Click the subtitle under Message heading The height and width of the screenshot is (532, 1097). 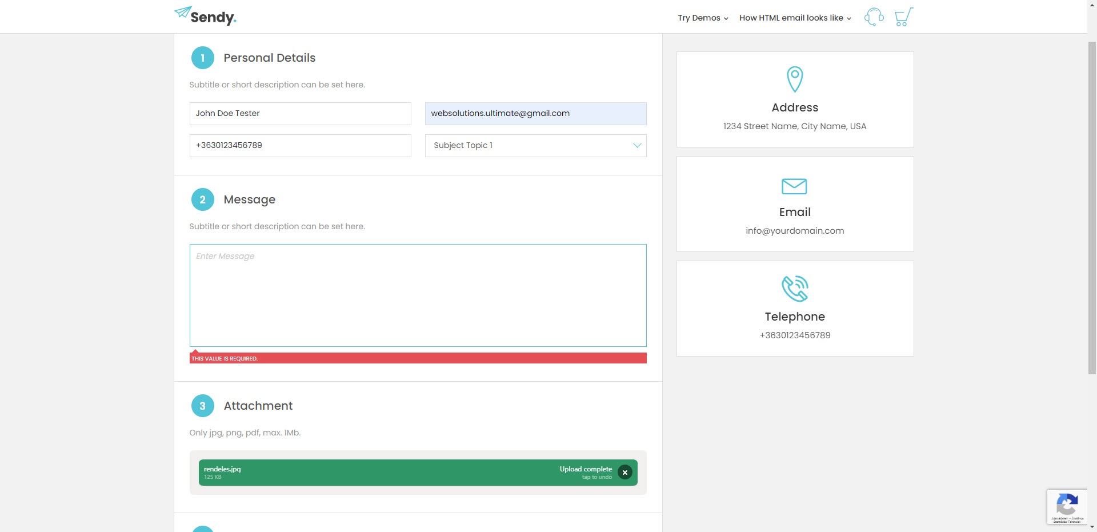click(277, 226)
